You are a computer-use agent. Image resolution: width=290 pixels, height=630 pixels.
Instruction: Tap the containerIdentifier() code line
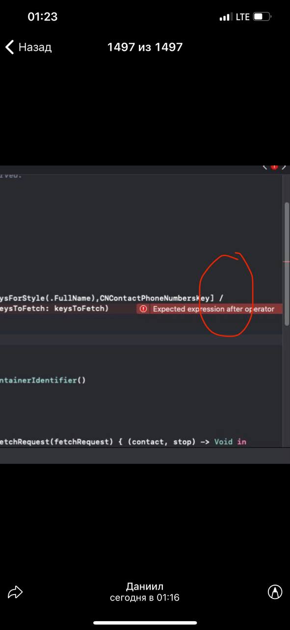coord(43,380)
